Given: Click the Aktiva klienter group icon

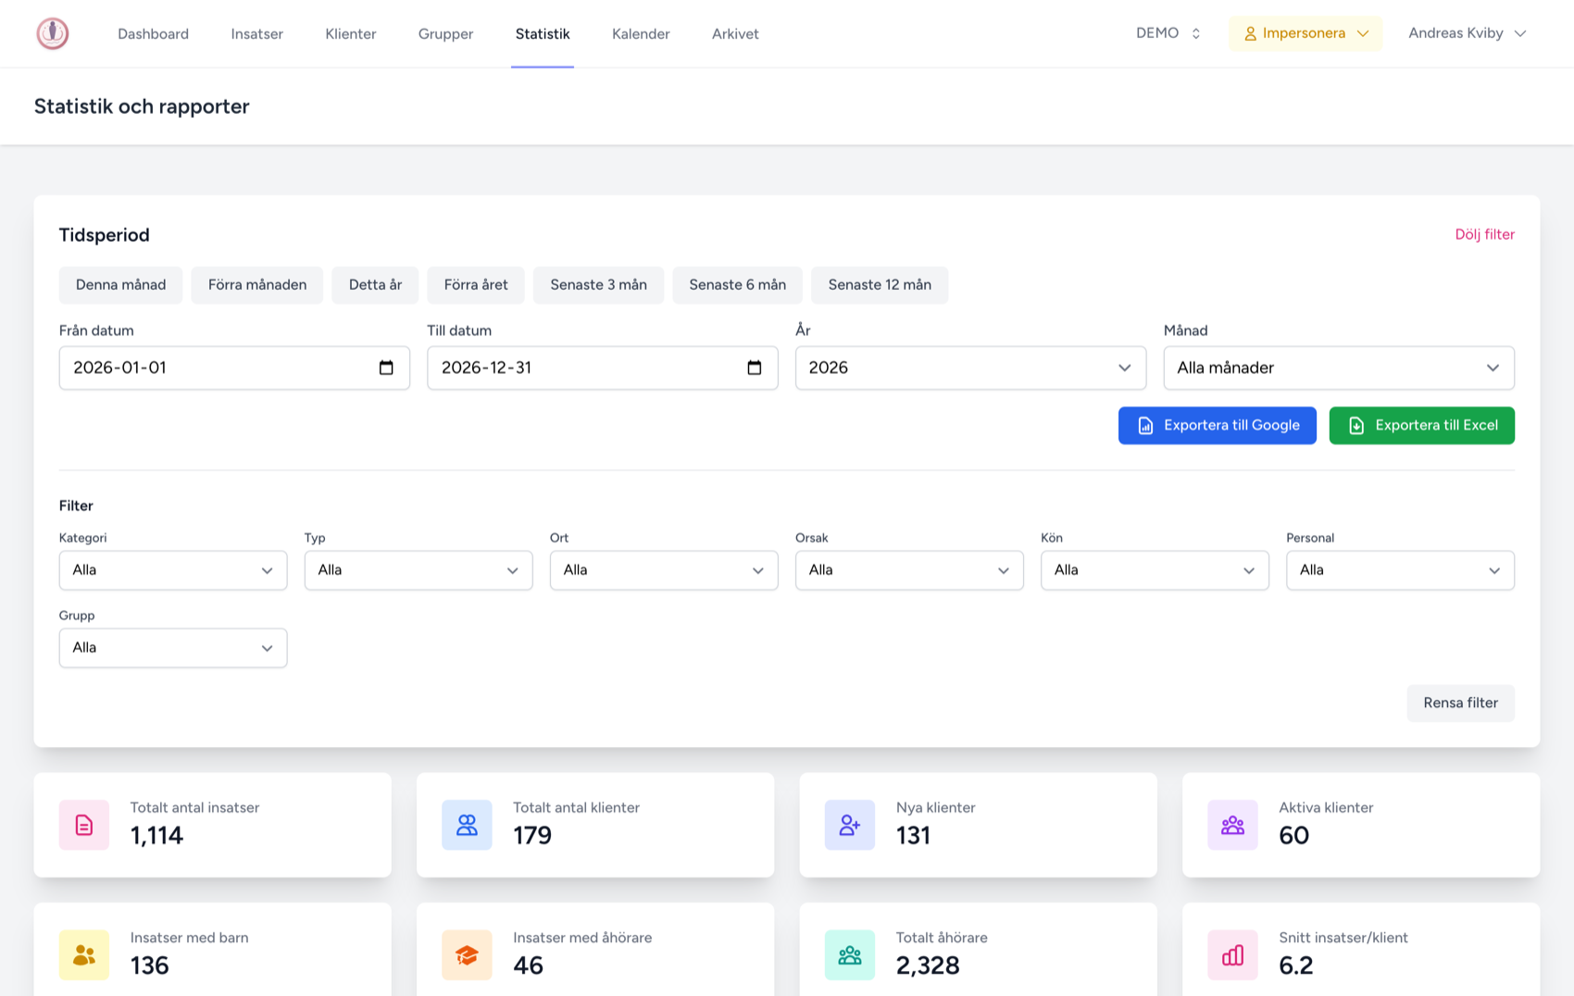Looking at the screenshot, I should coord(1232,825).
